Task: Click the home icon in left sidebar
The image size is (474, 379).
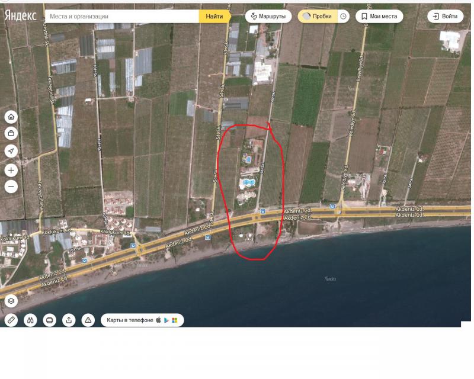Action: tap(11, 117)
